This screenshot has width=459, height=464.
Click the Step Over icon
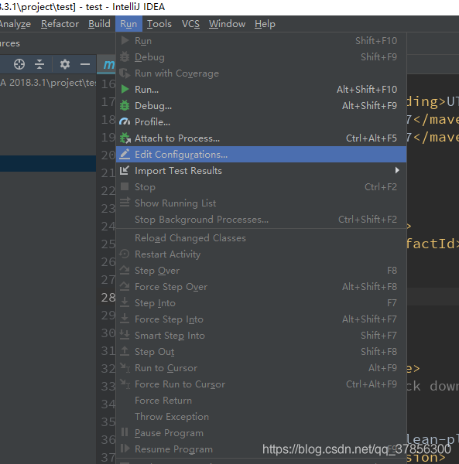tap(125, 270)
